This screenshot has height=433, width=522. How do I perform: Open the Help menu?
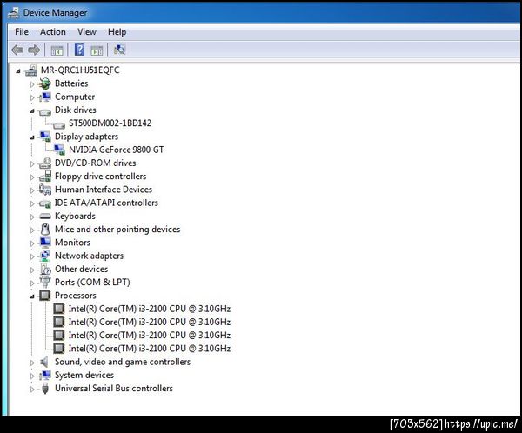tap(117, 32)
